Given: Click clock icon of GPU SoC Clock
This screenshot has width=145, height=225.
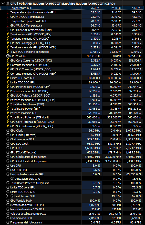Looking at the screenshot, I should (8, 144).
